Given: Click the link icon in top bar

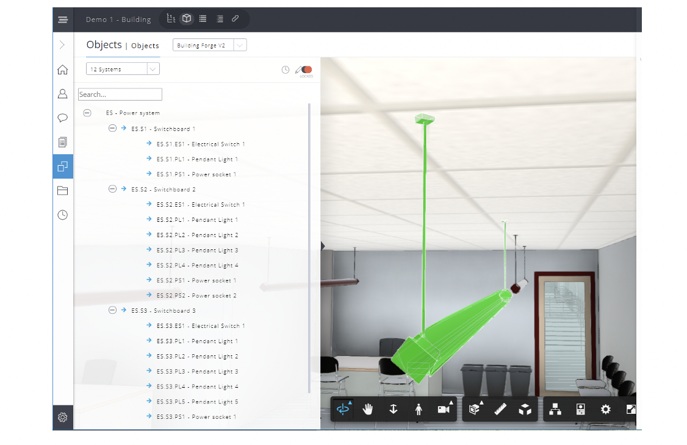Looking at the screenshot, I should [235, 19].
